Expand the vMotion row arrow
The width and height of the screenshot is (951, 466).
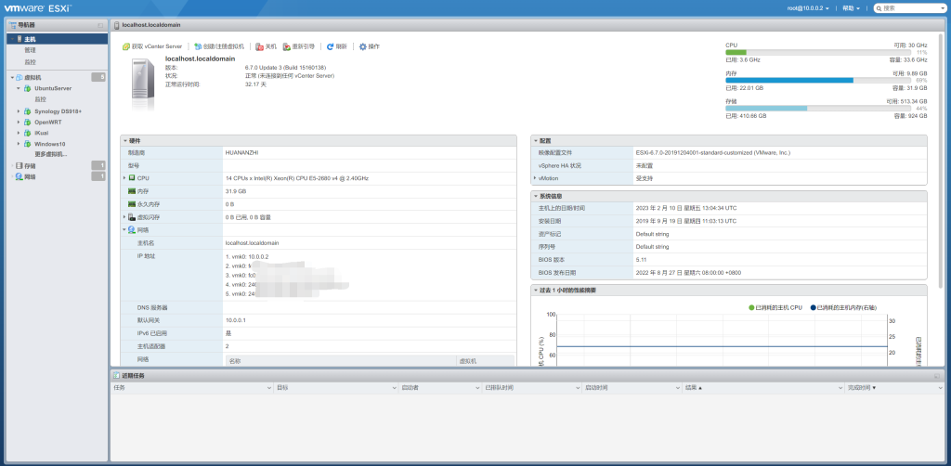[x=535, y=178]
